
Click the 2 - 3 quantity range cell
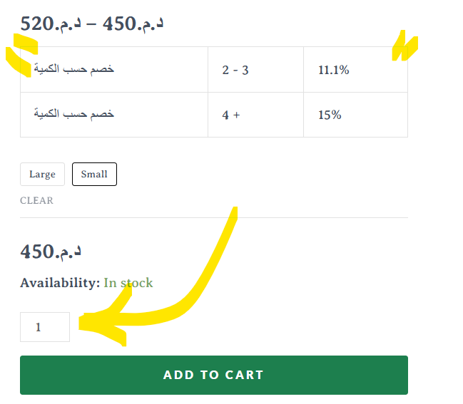pyautogui.click(x=255, y=70)
